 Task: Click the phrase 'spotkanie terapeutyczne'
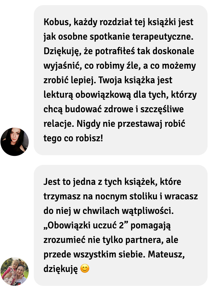pyautogui.click(x=142, y=37)
